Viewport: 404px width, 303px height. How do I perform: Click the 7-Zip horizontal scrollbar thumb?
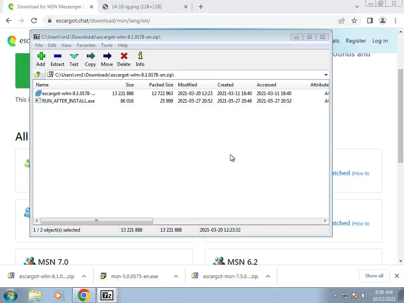pyautogui.click(x=97, y=221)
